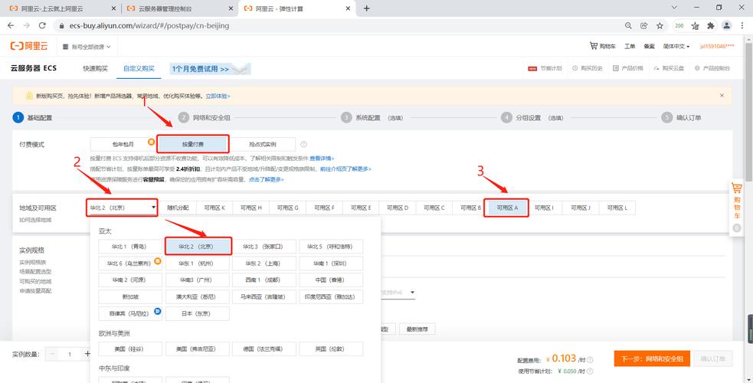This screenshot has height=383, width=753.
Task: Switch to the 阿里云-上云就上阿里云 browser tab
Action: click(x=62, y=8)
